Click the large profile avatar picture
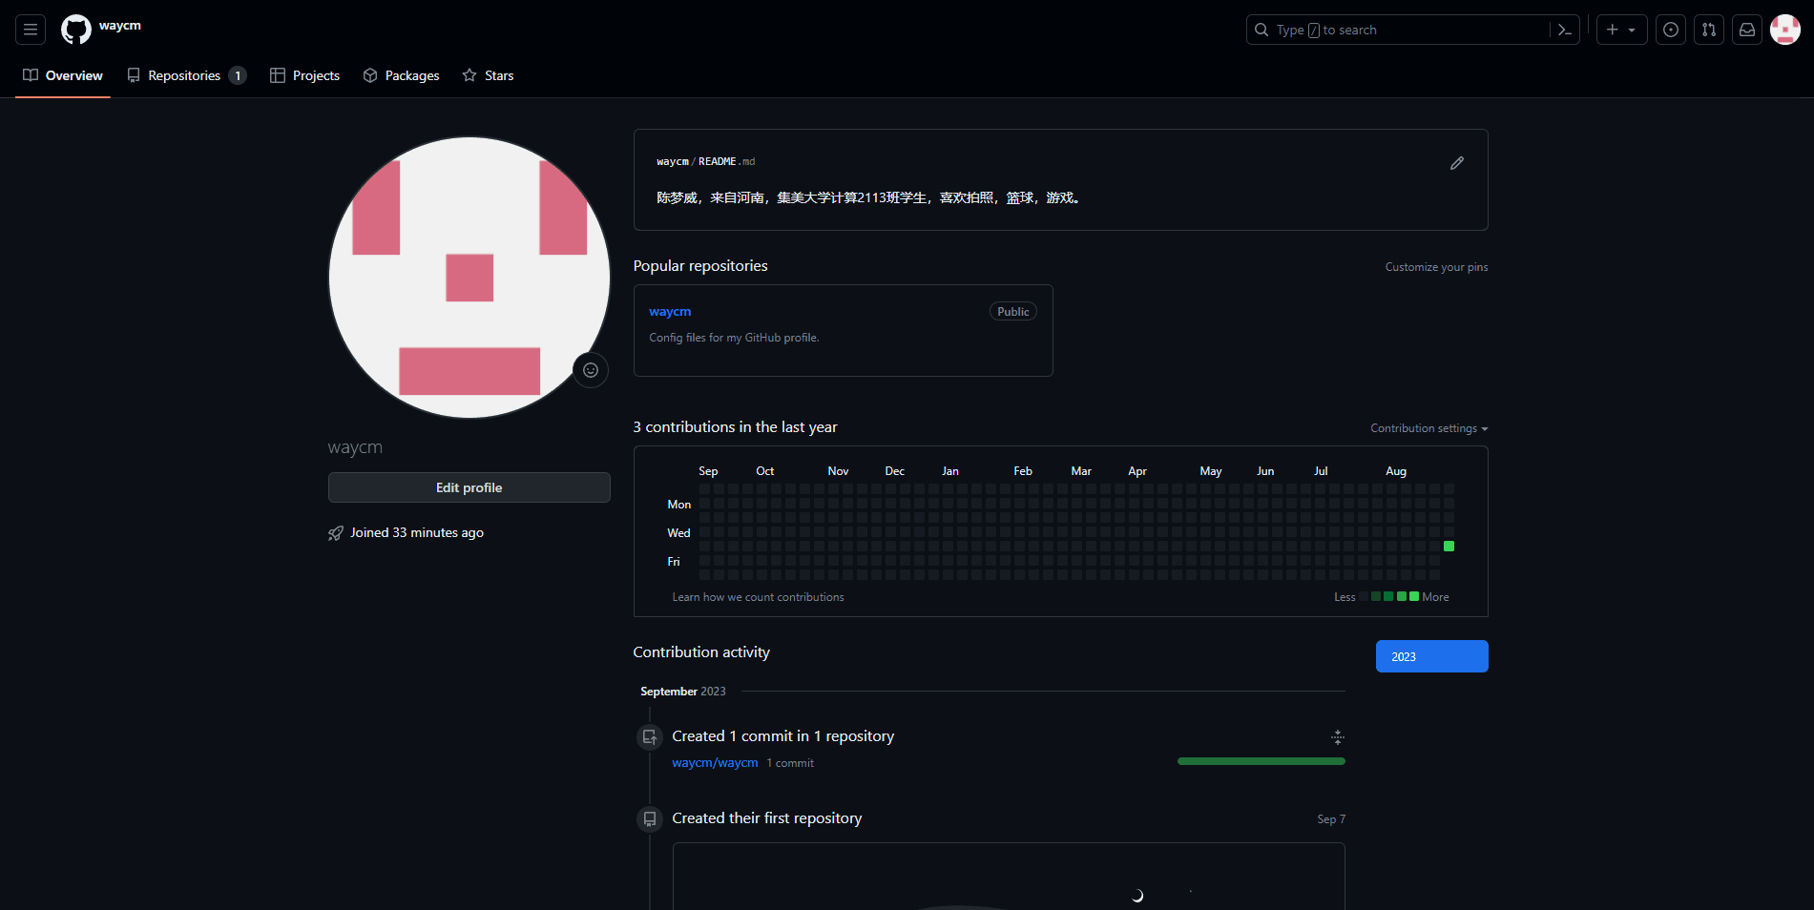The height and width of the screenshot is (910, 1814). [x=469, y=278]
